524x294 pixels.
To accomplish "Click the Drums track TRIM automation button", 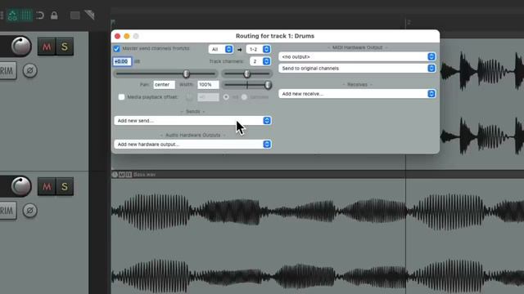I will 7,71.
